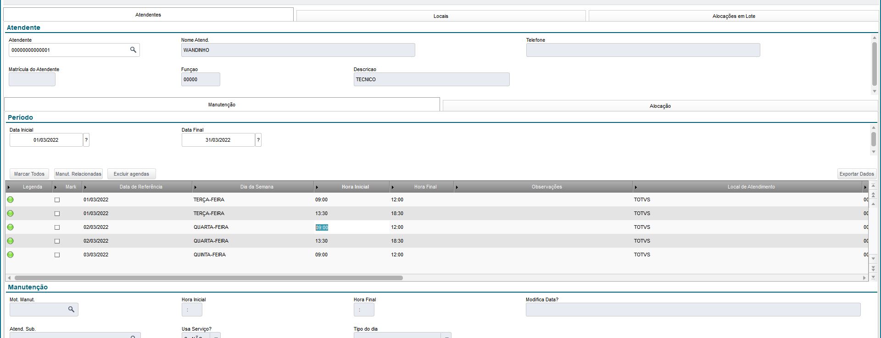The width and height of the screenshot is (881, 338).
Task: Click Atendente panel scroll-down arrow
Action: pyautogui.click(x=874, y=91)
